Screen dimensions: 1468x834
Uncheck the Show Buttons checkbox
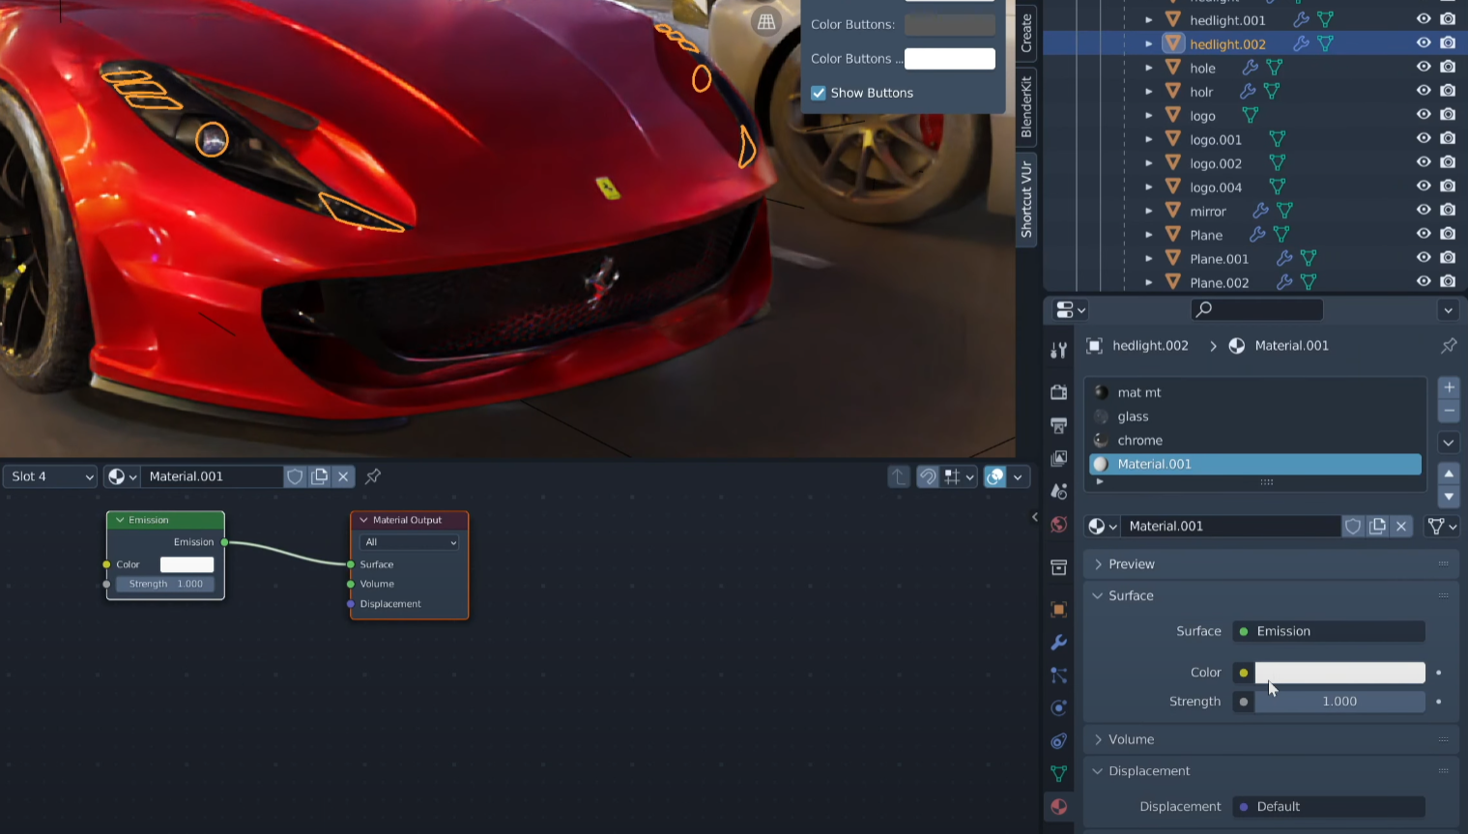(819, 93)
